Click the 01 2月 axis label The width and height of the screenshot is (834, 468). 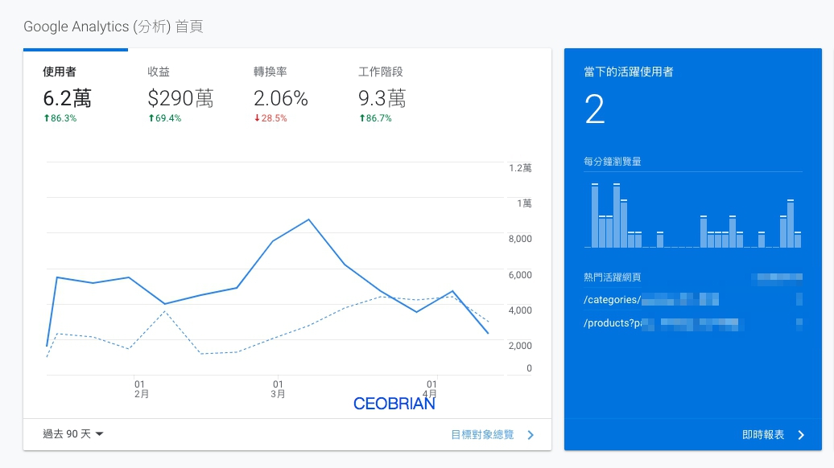141,389
